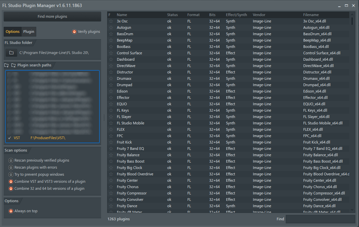Star the Fruity 7 Band EQ plugin

pyautogui.click(x=111, y=149)
